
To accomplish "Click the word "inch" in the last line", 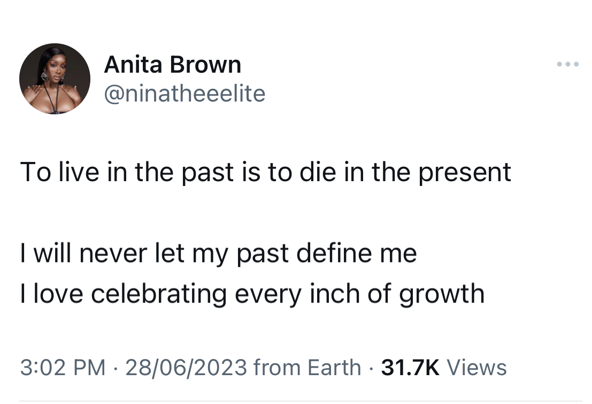I will point(335,294).
